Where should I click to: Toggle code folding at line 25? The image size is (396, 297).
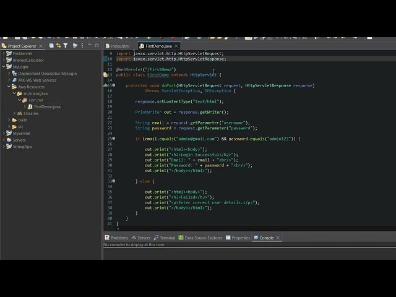114,139
